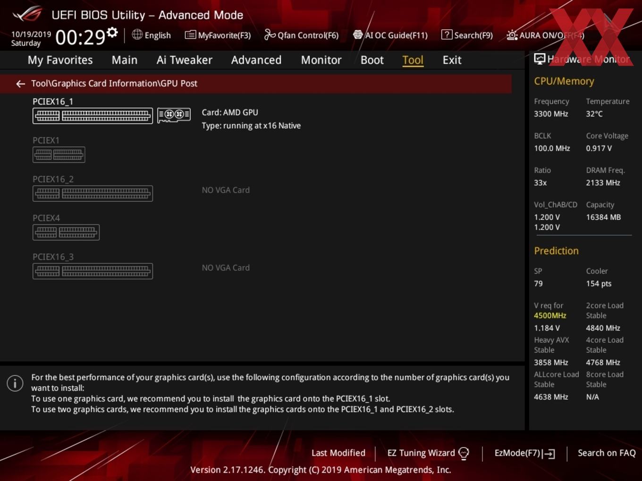Image resolution: width=642 pixels, height=481 pixels.
Task: Click the highlighted 4500MHz value
Action: 550,315
